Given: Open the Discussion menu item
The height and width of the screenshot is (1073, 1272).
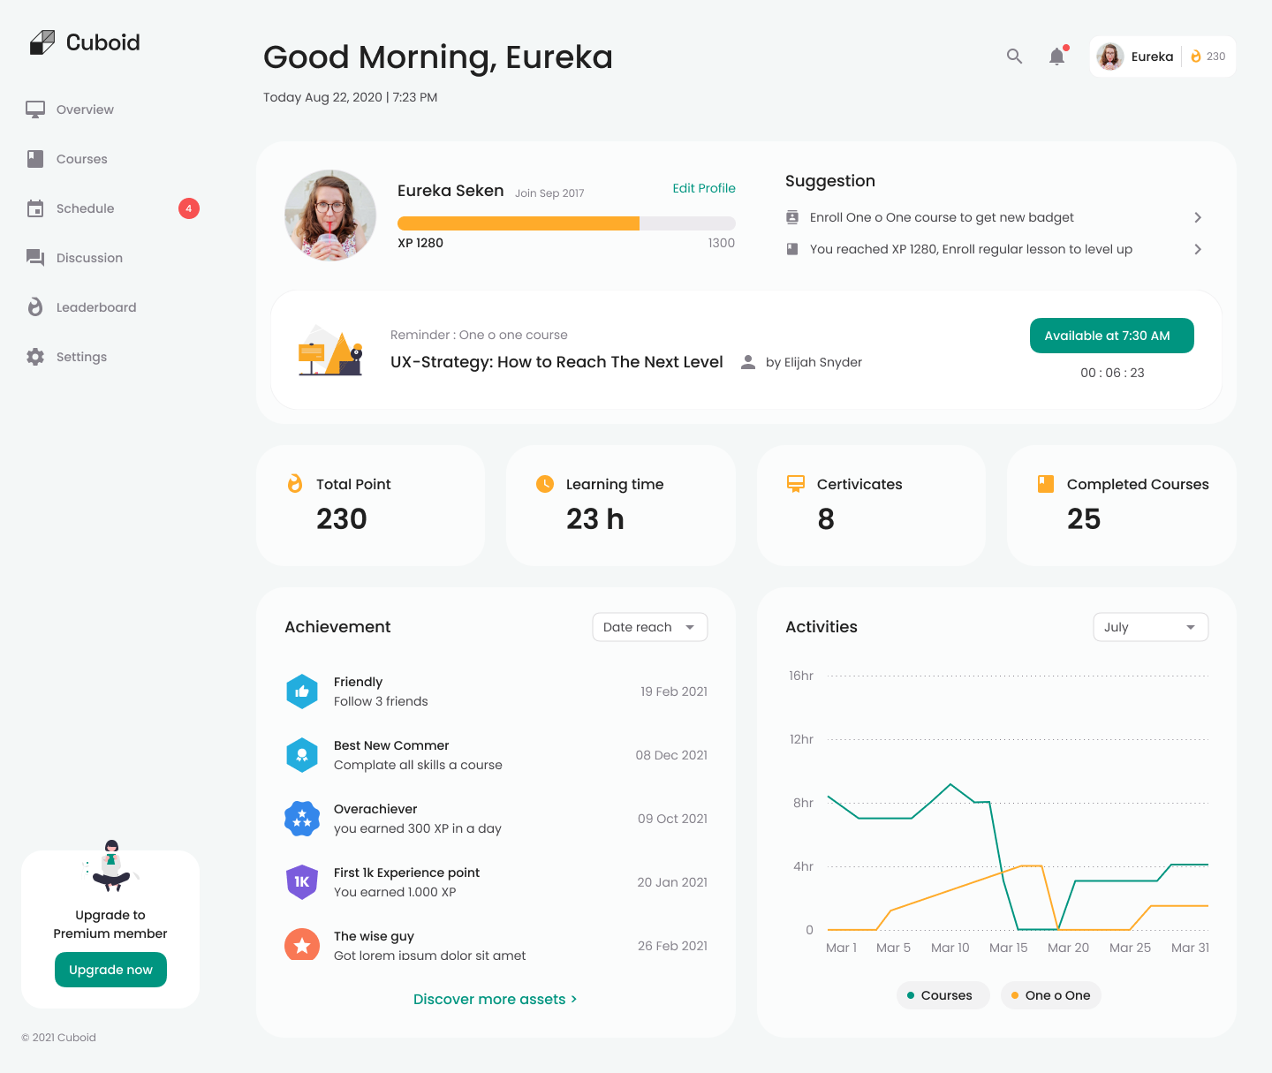Looking at the screenshot, I should pyautogui.click(x=89, y=258).
